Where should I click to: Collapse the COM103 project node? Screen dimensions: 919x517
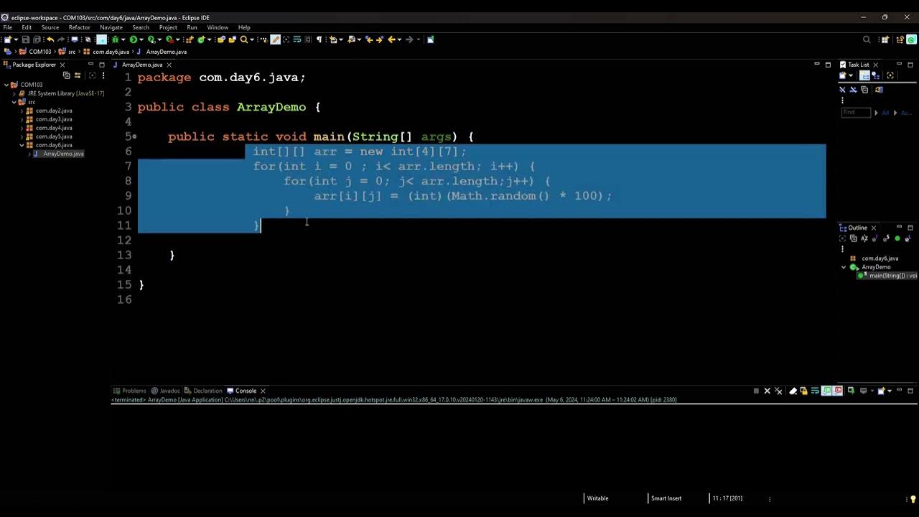[x=6, y=85]
